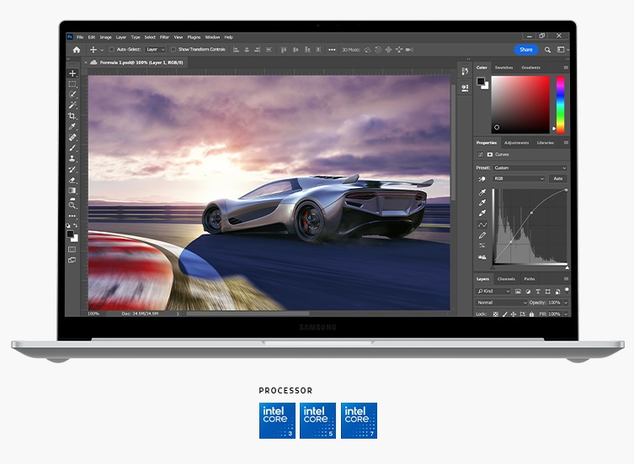This screenshot has height=464, width=634.
Task: Open the Fill dropdown arrow
Action: (566, 314)
